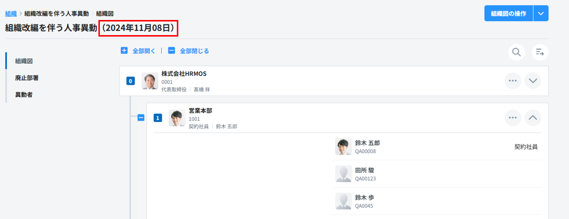Collapse the 営業本部 details chevron

point(533,118)
